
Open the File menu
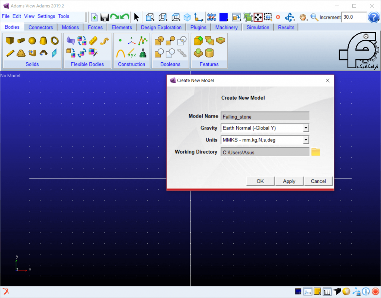click(6, 16)
